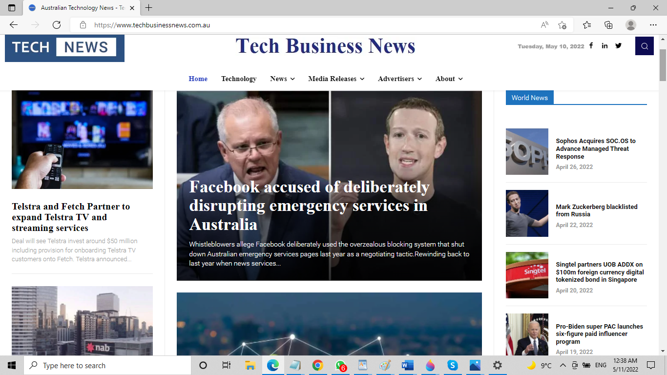The image size is (667, 375).
Task: Open Cortana from the taskbar
Action: (x=203, y=365)
